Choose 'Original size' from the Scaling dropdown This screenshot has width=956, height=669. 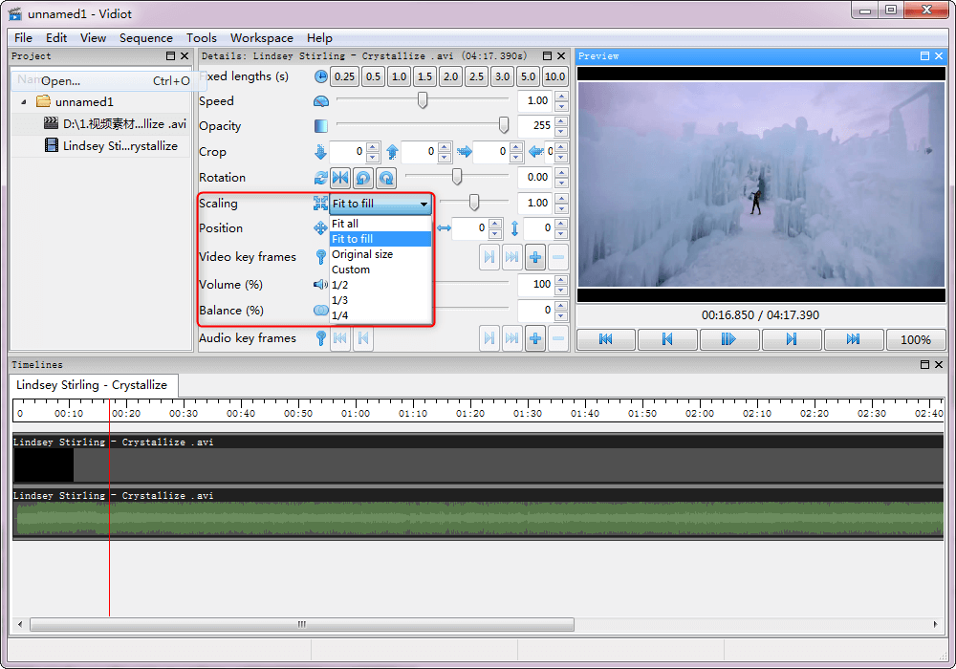[x=362, y=254]
